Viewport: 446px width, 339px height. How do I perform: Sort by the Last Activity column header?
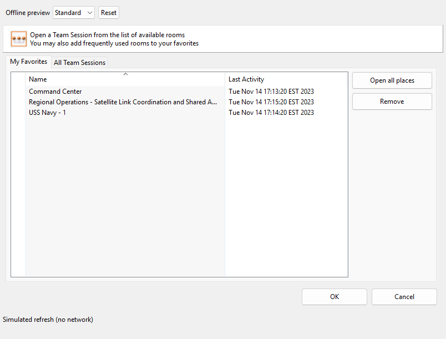pos(286,79)
